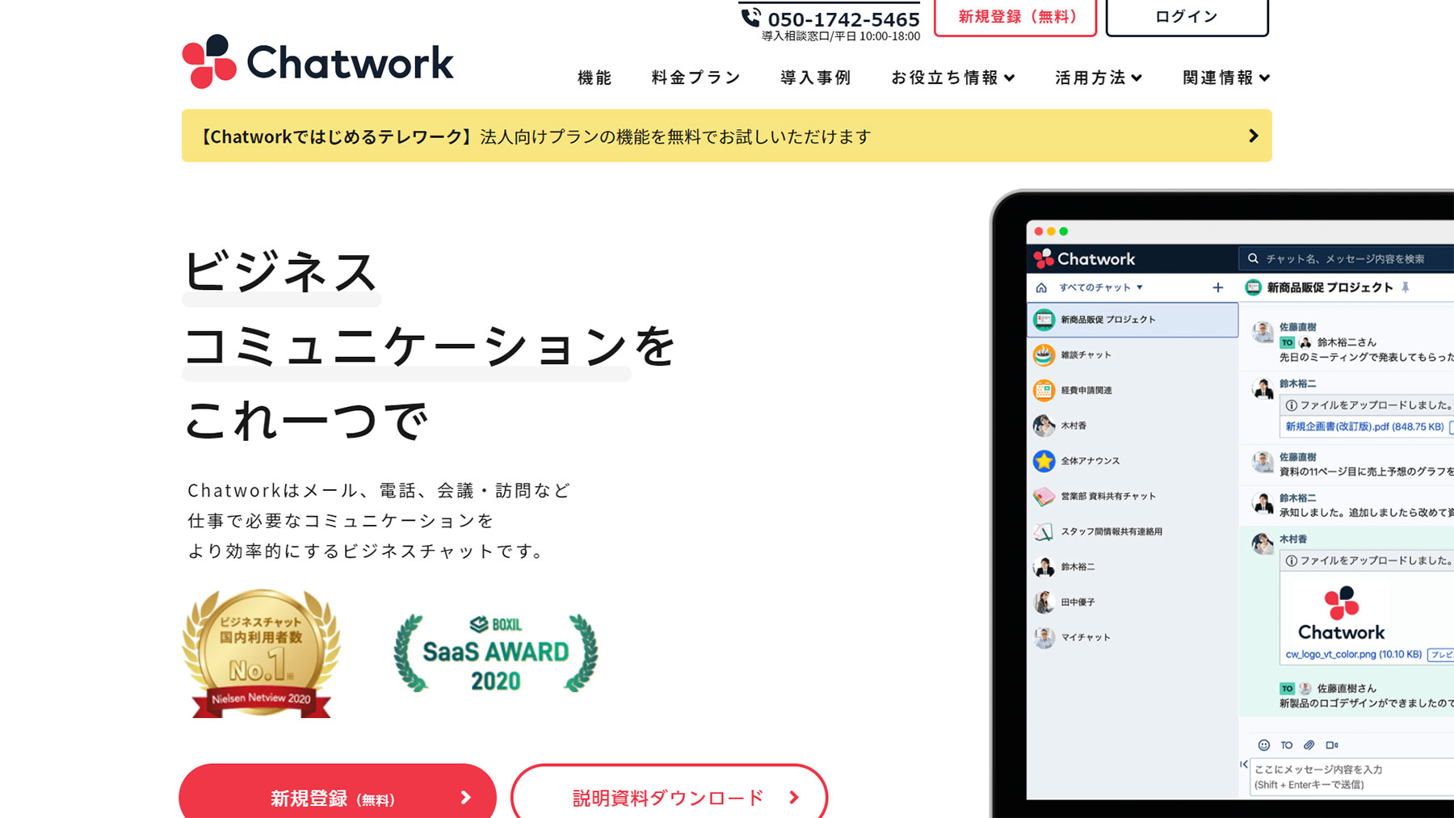Click the home icon in chat list header

[1041, 287]
